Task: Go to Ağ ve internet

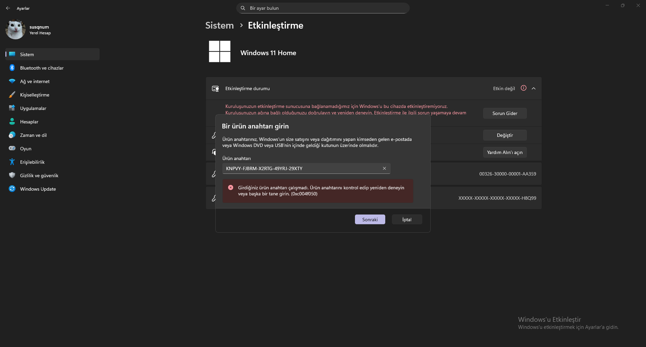Action: pyautogui.click(x=52, y=81)
